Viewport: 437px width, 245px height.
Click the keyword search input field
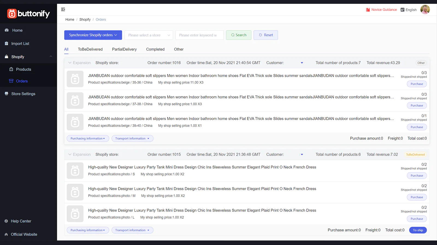pos(200,35)
